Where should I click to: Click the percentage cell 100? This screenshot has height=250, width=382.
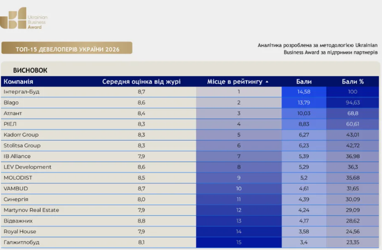click(x=353, y=92)
